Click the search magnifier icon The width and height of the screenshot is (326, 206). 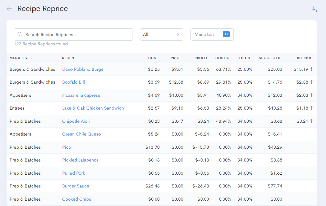pos(20,34)
